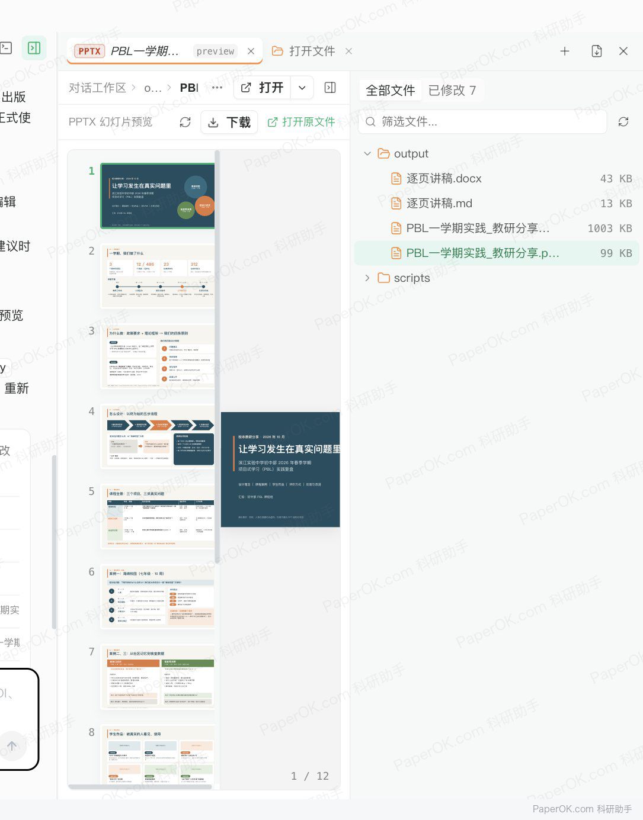
Task: Click the 'o…' breadcrumb item
Action: pos(152,88)
